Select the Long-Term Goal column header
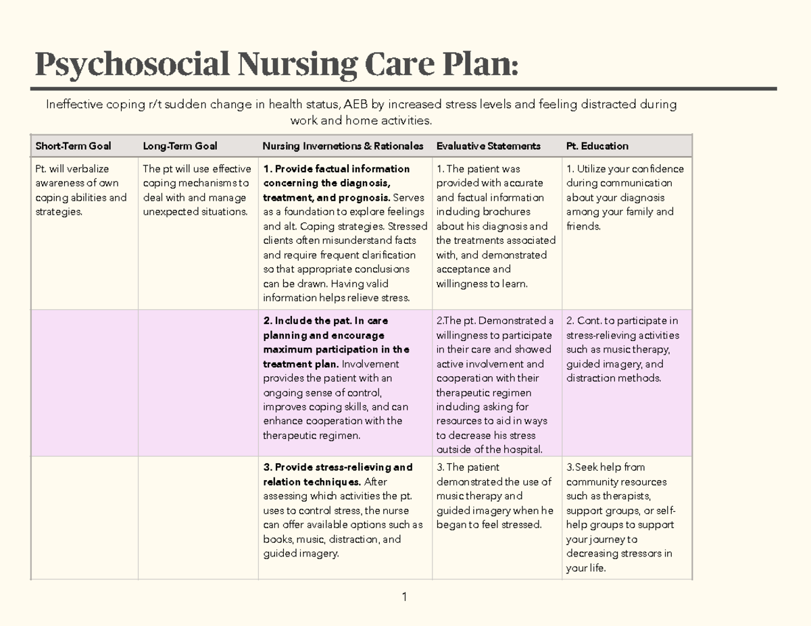This screenshot has height=626, width=811. point(180,146)
